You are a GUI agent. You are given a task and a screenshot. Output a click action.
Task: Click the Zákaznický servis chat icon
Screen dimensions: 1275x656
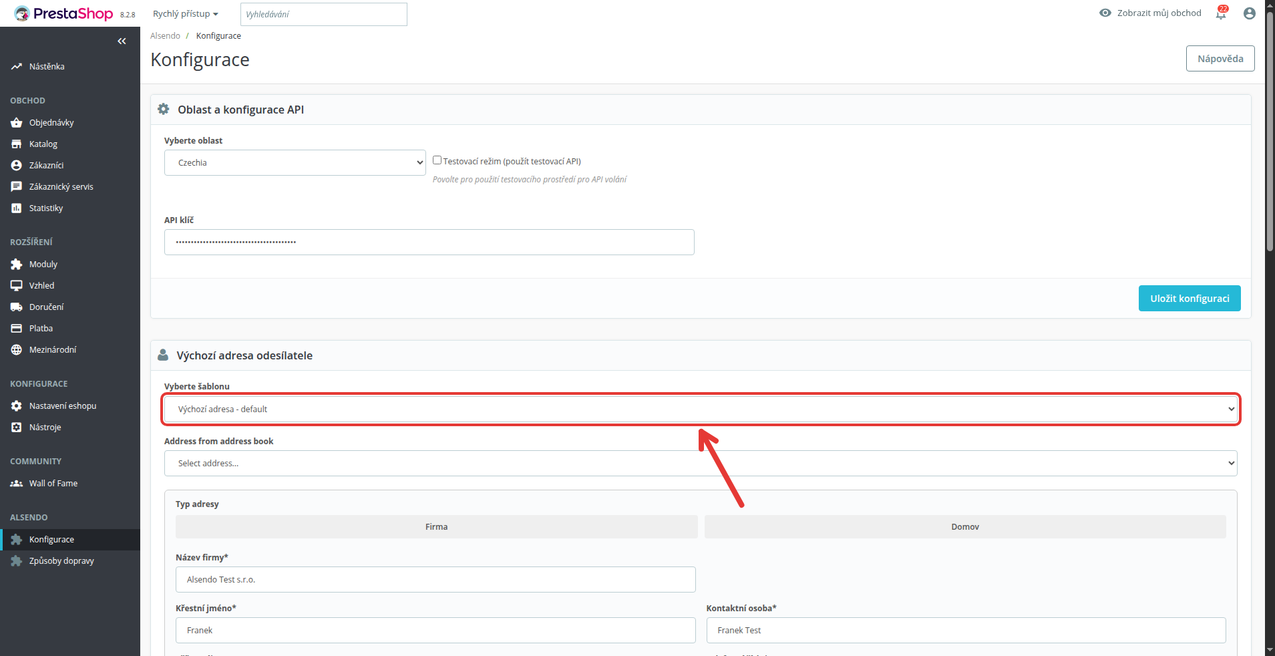point(17,187)
